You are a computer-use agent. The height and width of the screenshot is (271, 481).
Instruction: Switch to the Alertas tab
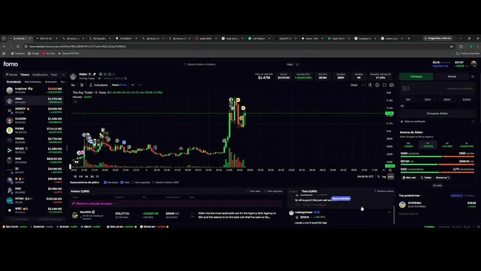pos(12,75)
